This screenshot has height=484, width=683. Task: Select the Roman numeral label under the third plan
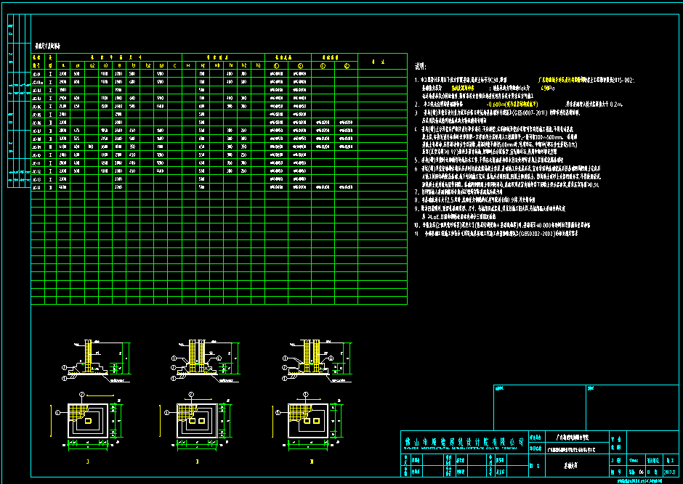coord(312,462)
